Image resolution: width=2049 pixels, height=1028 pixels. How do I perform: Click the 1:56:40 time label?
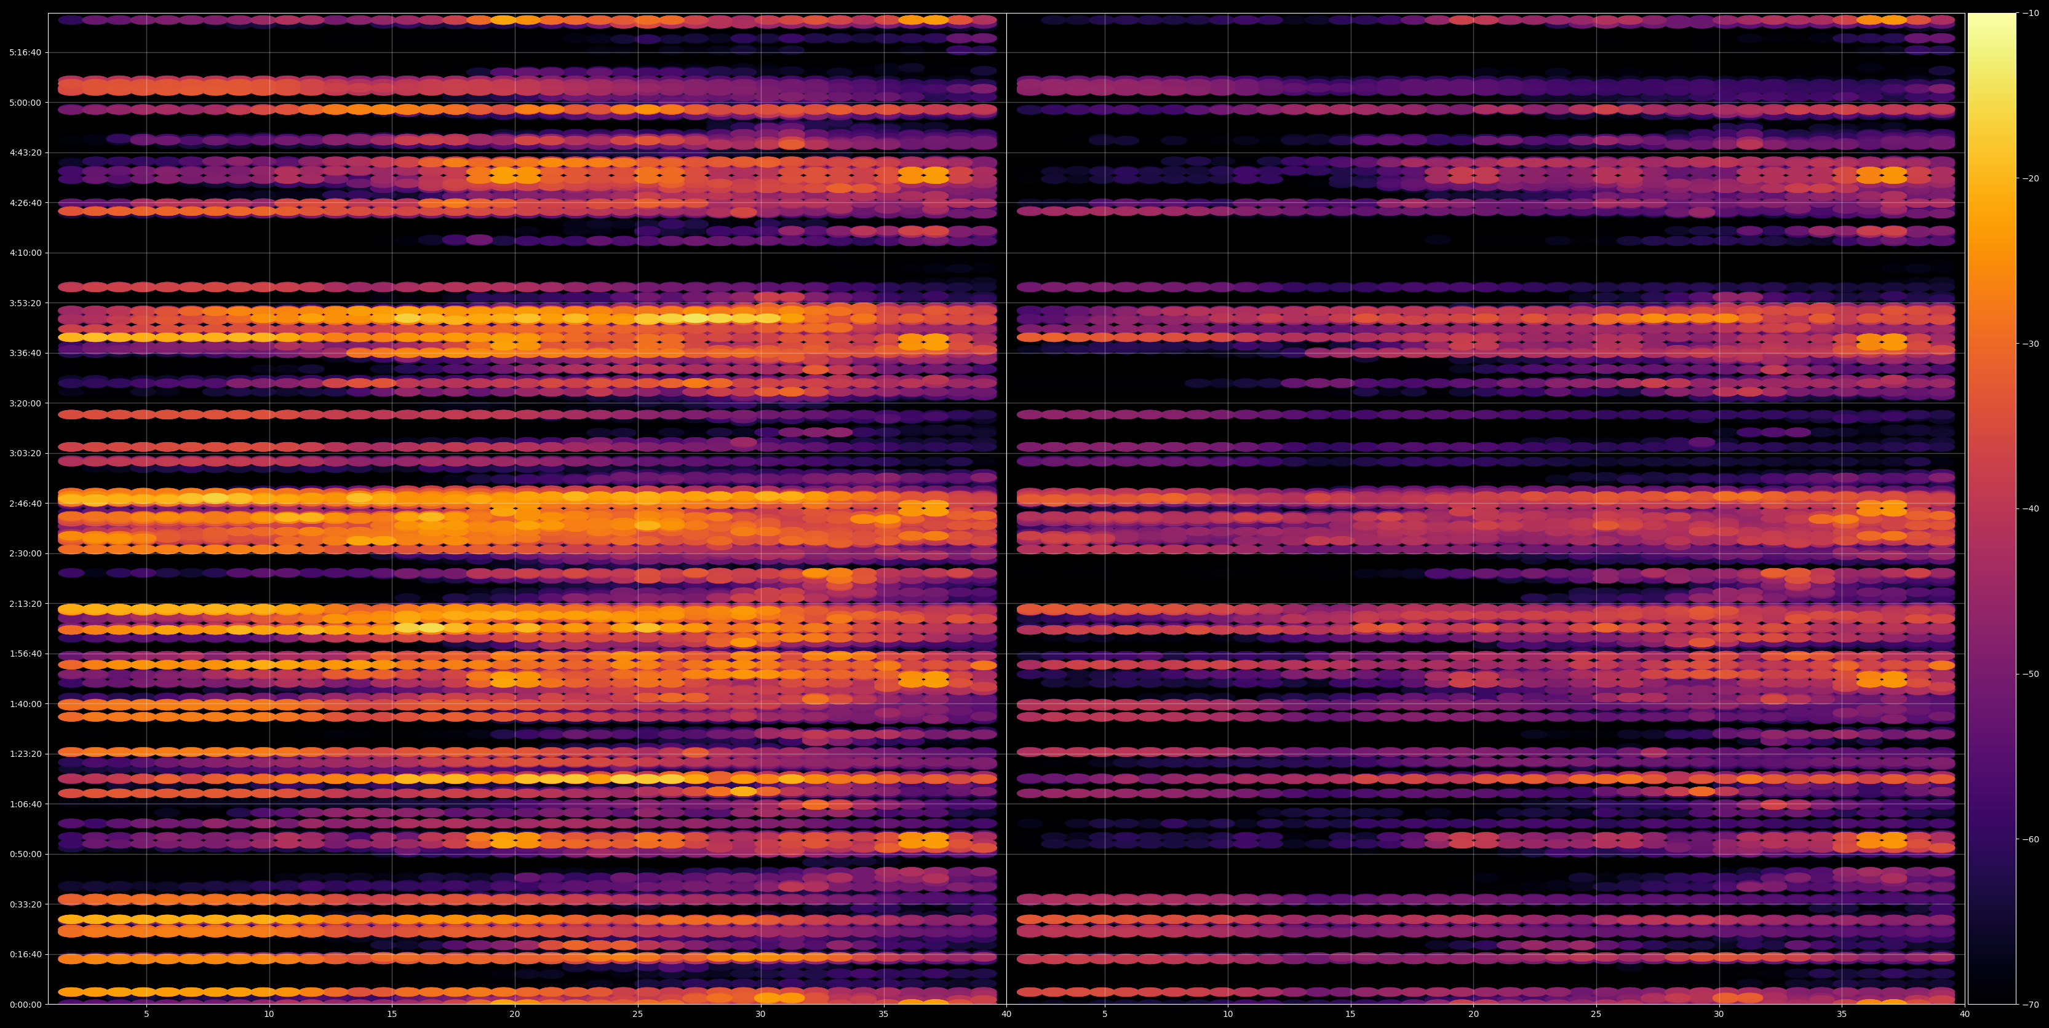coord(25,654)
